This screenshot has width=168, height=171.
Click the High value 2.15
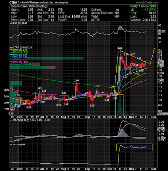(x=30, y=13)
